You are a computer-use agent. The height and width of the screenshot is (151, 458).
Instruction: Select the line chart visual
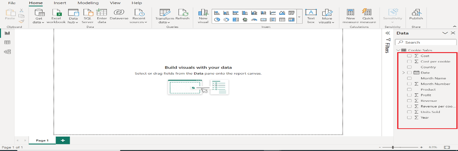pyautogui.click(x=273, y=13)
